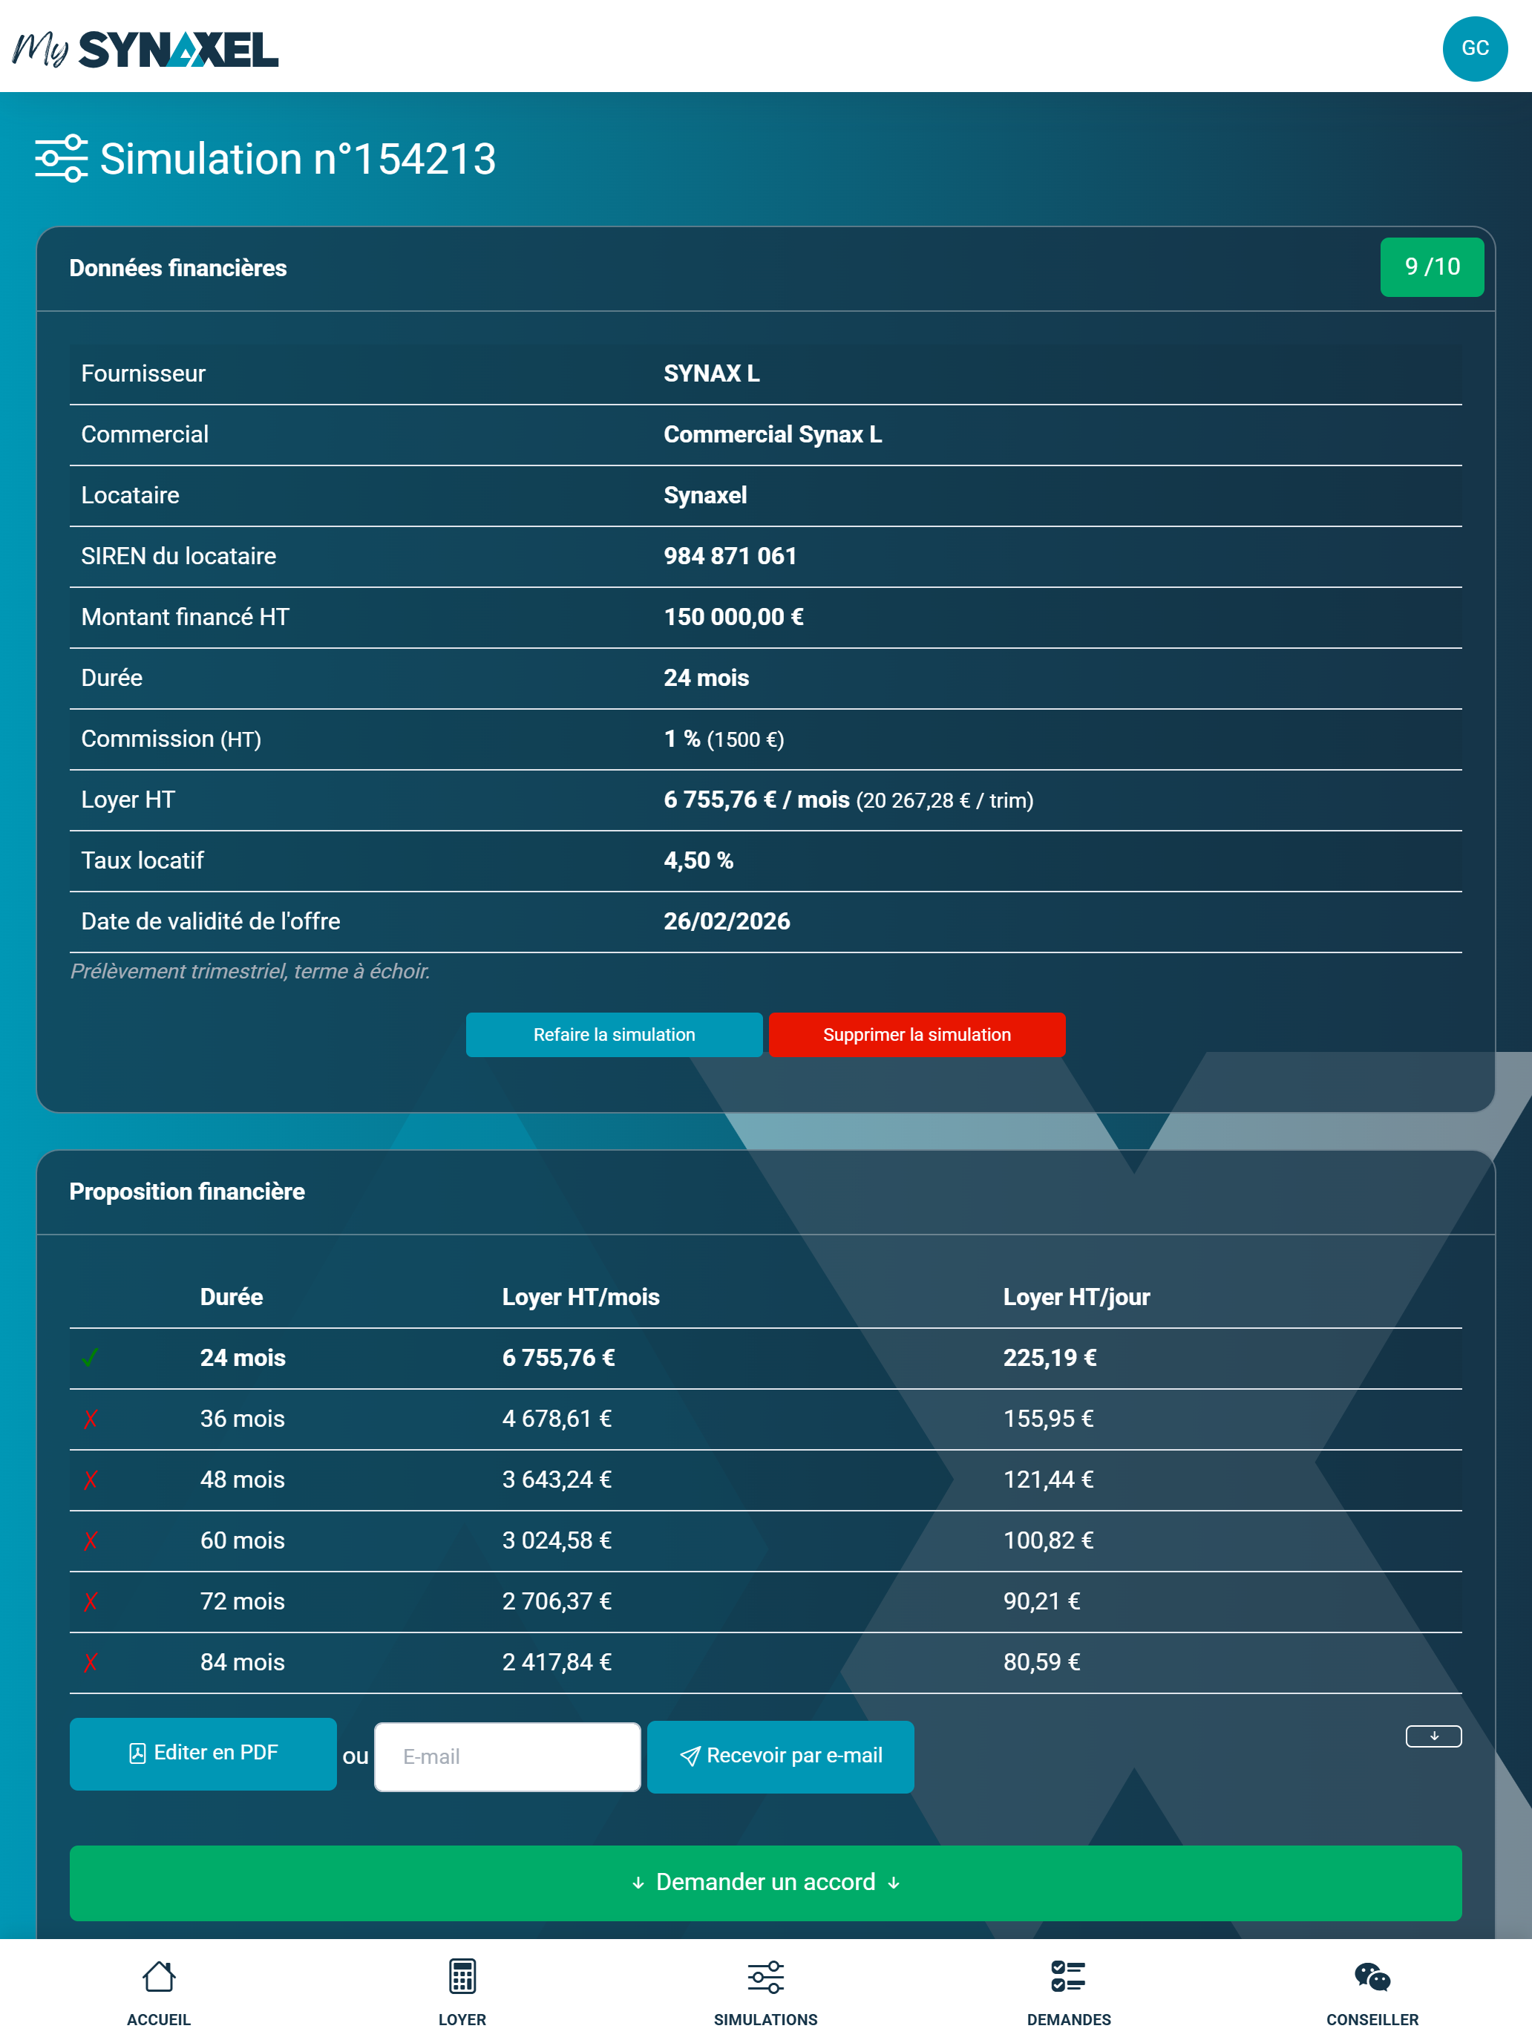This screenshot has width=1532, height=2043.
Task: Click Montant financé value 150 000,00 €
Action: coord(733,617)
